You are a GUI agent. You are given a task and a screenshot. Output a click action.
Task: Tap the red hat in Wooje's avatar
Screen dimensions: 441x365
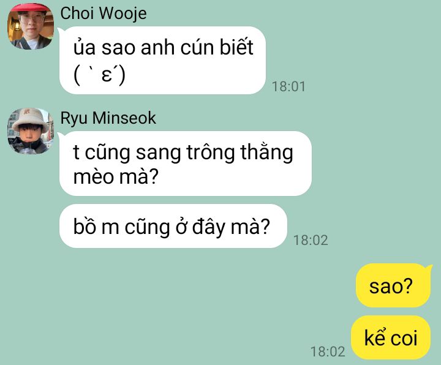click(x=31, y=8)
